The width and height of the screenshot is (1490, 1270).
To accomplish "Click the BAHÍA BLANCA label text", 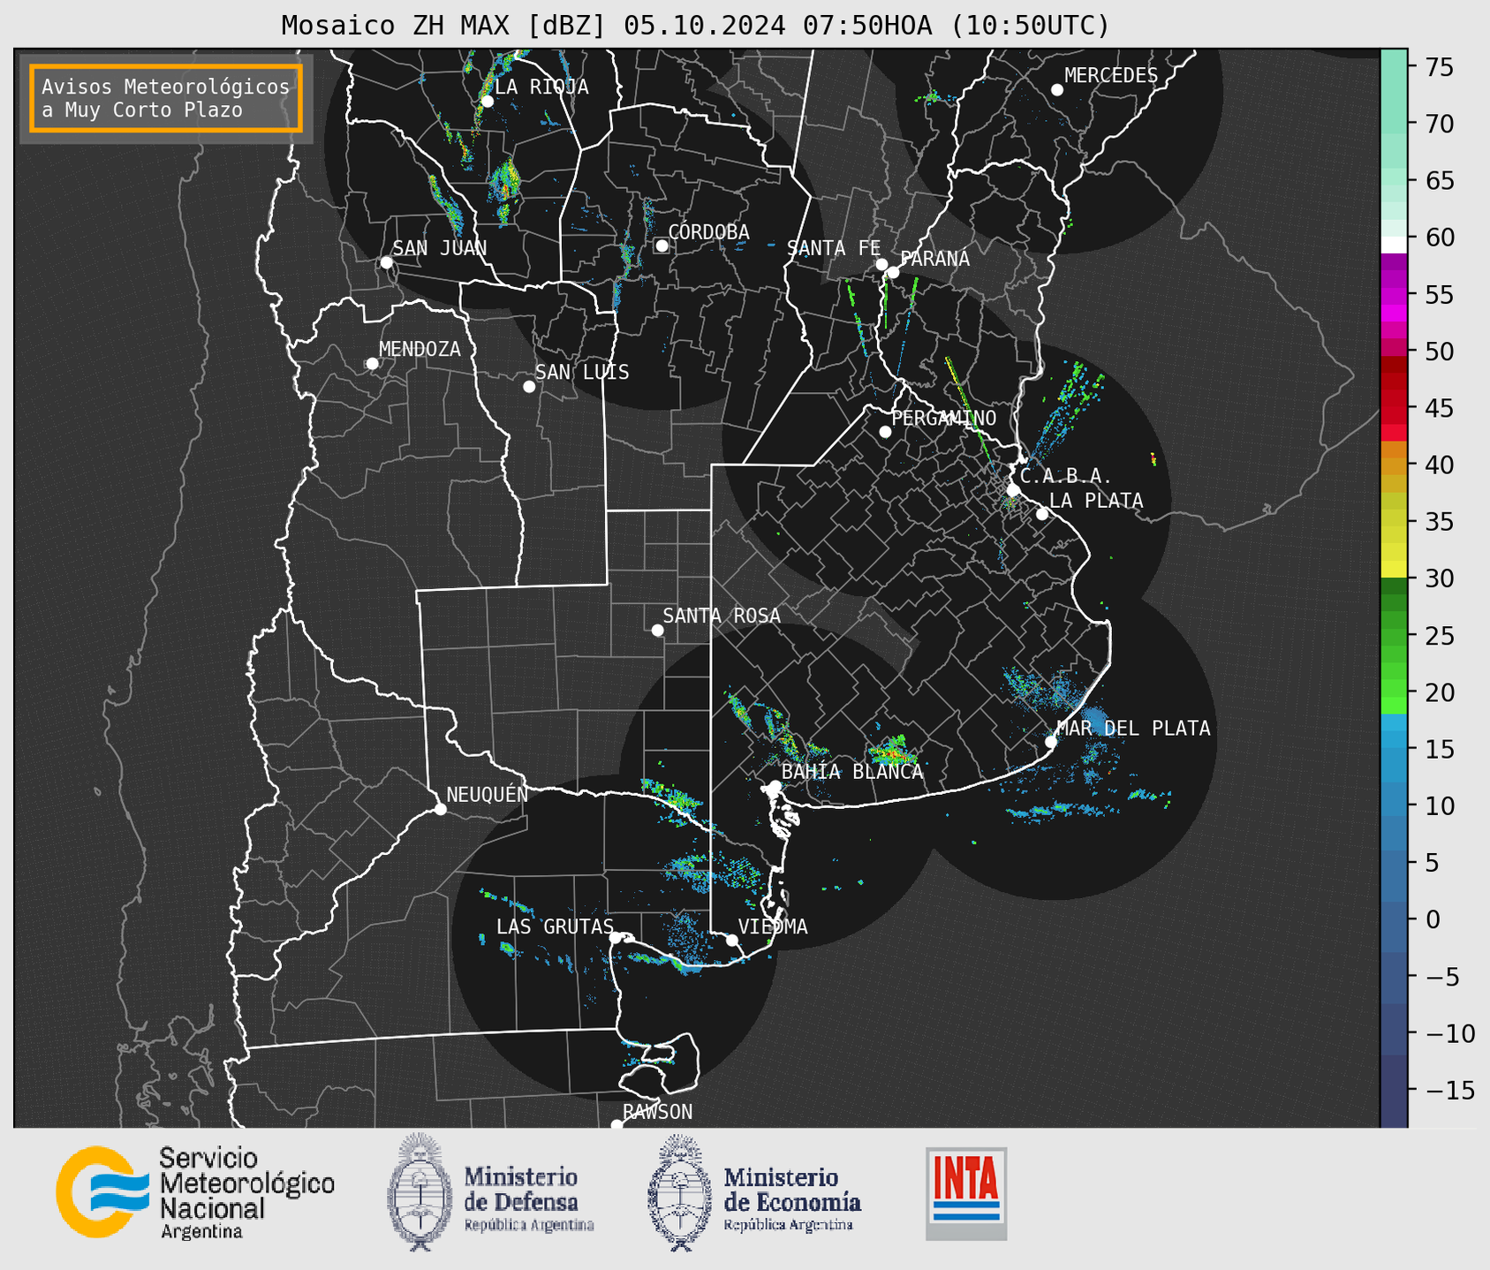I will (x=852, y=772).
